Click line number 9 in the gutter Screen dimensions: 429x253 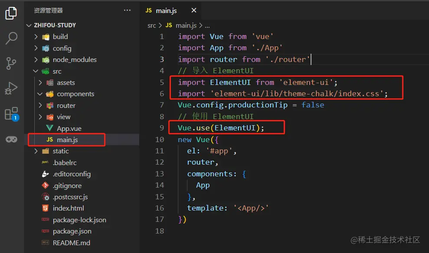162,128
